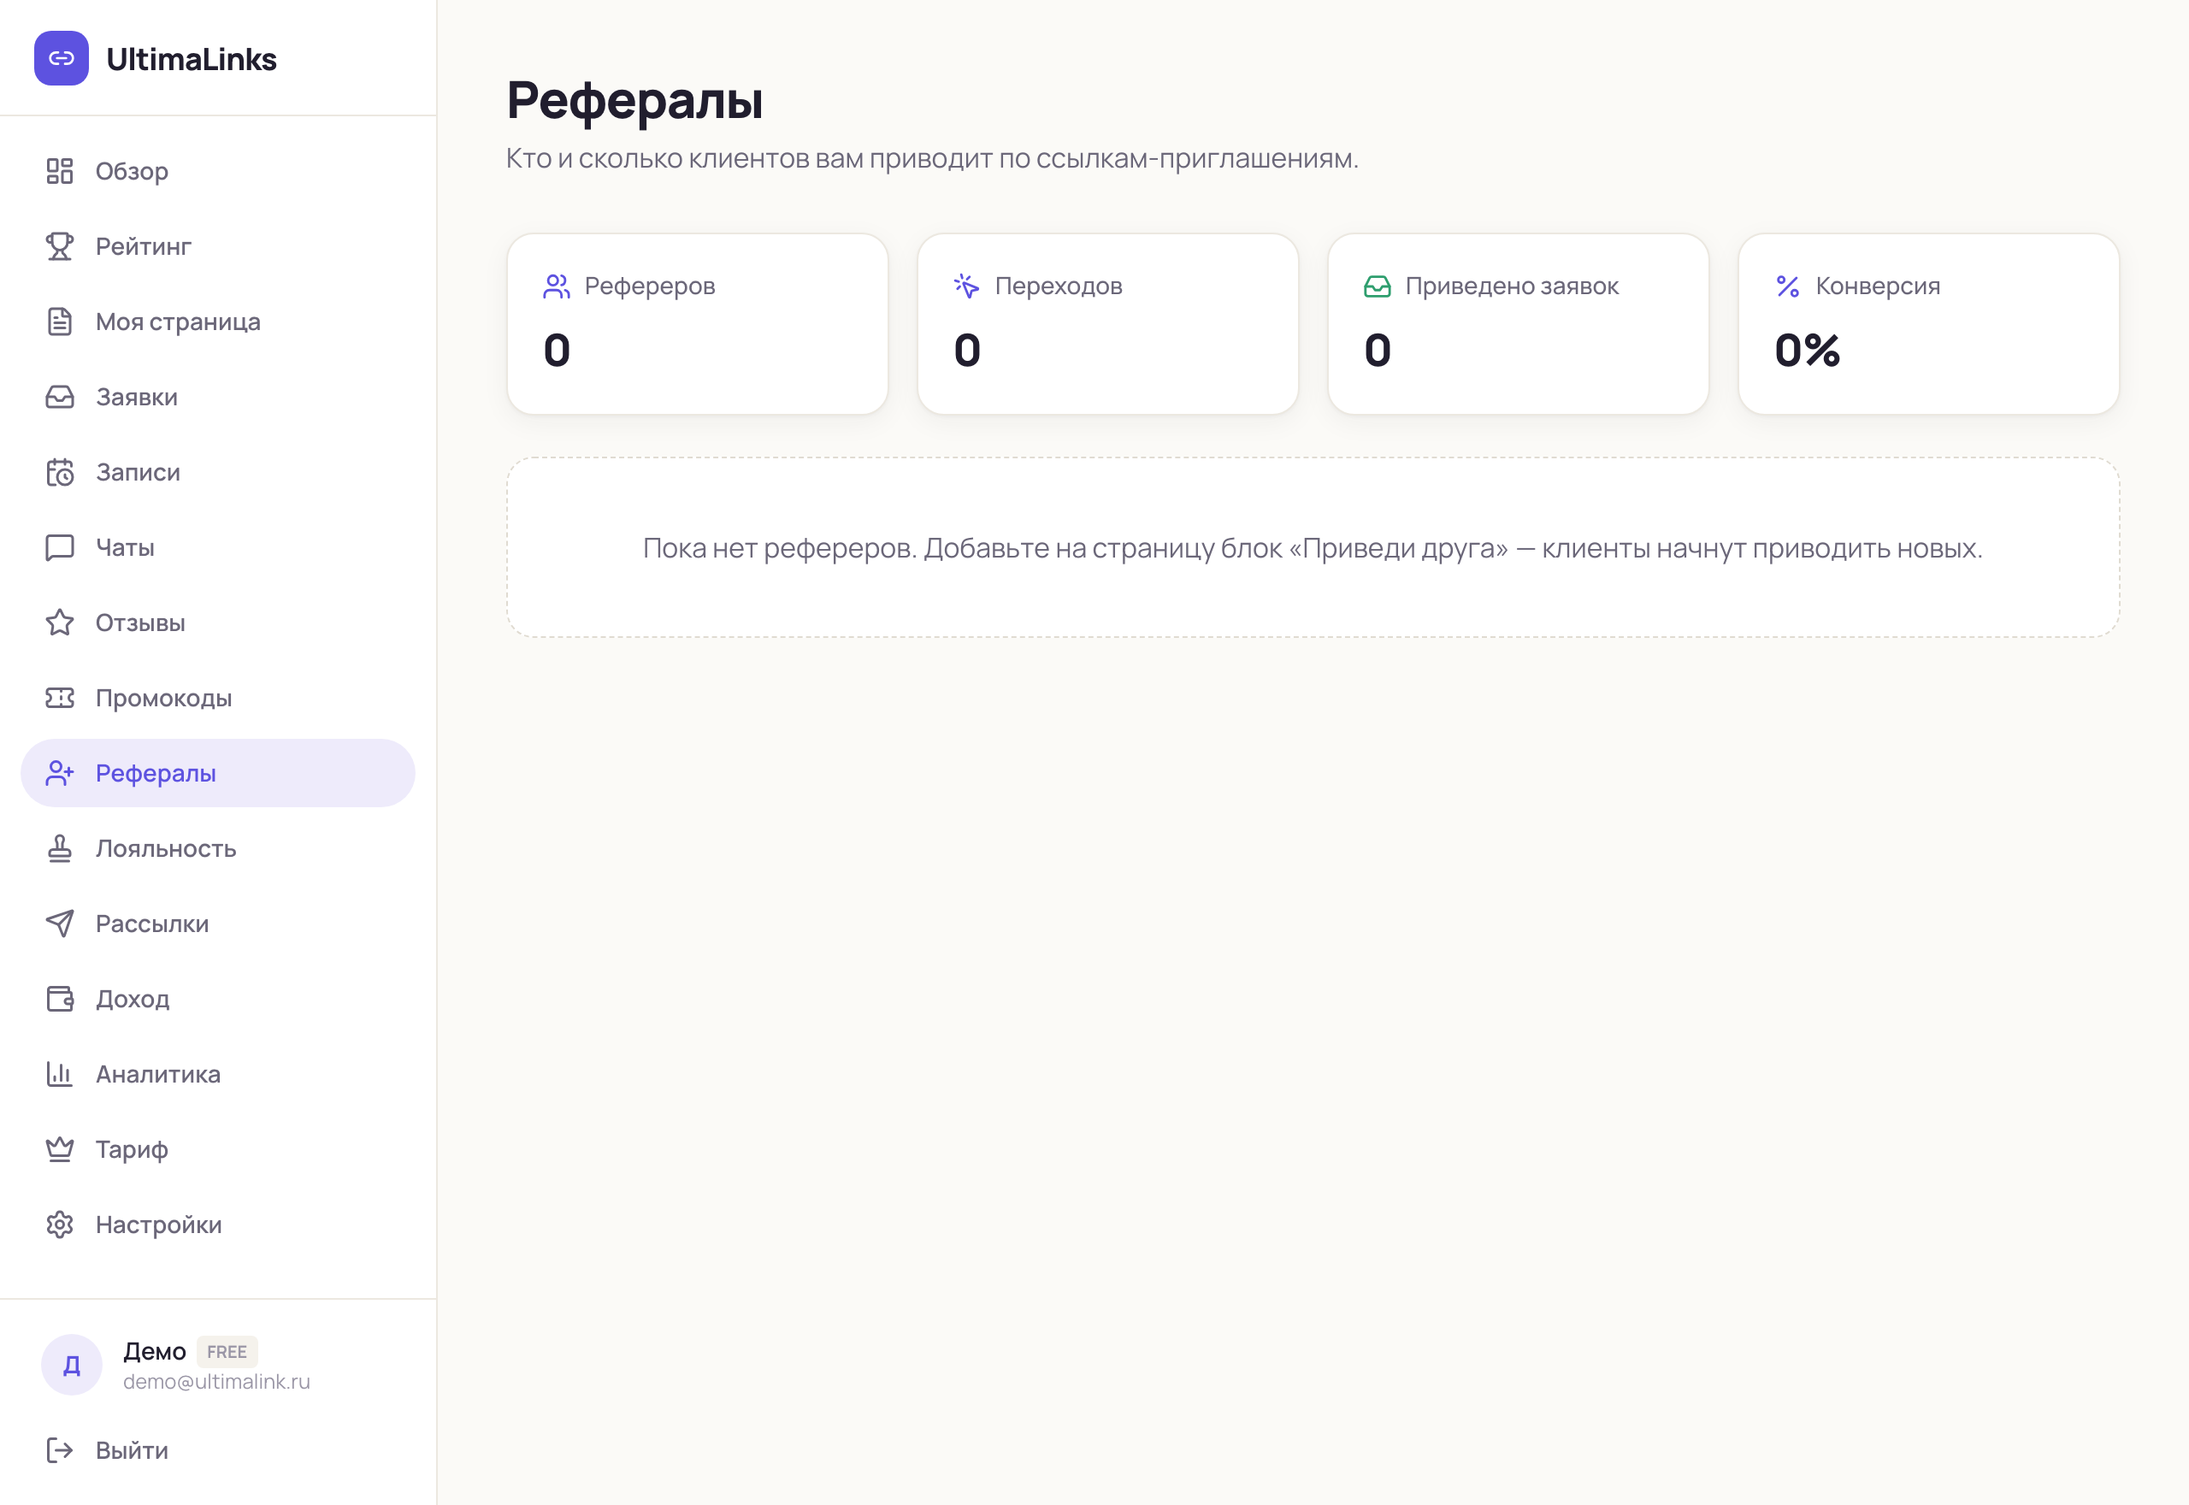Click the Рефереров card label
Image resolution: width=2189 pixels, height=1505 pixels.
click(x=650, y=286)
